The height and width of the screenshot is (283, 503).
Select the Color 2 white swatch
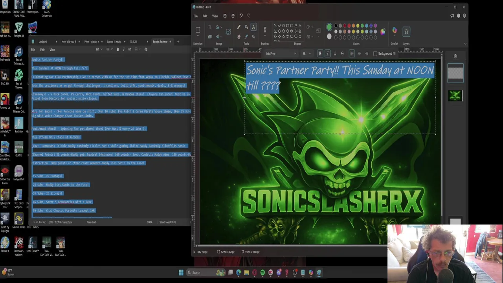click(329, 37)
